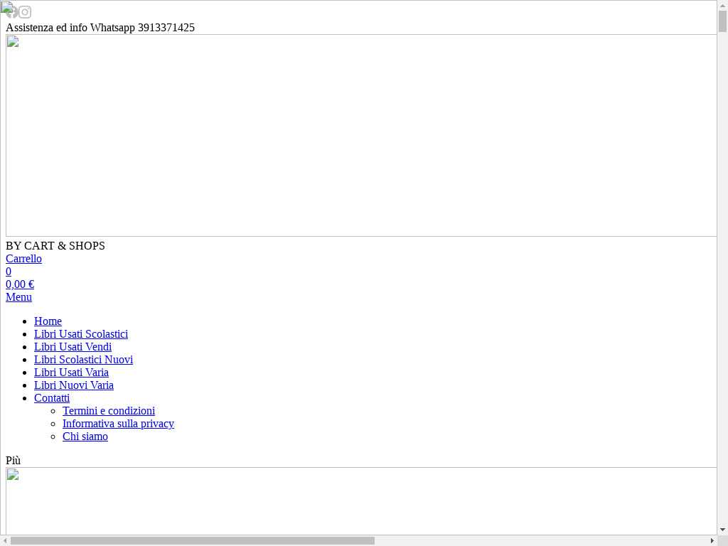This screenshot has height=546, width=728.
Task: Click the cart total 0,00 €
Action: (x=20, y=284)
